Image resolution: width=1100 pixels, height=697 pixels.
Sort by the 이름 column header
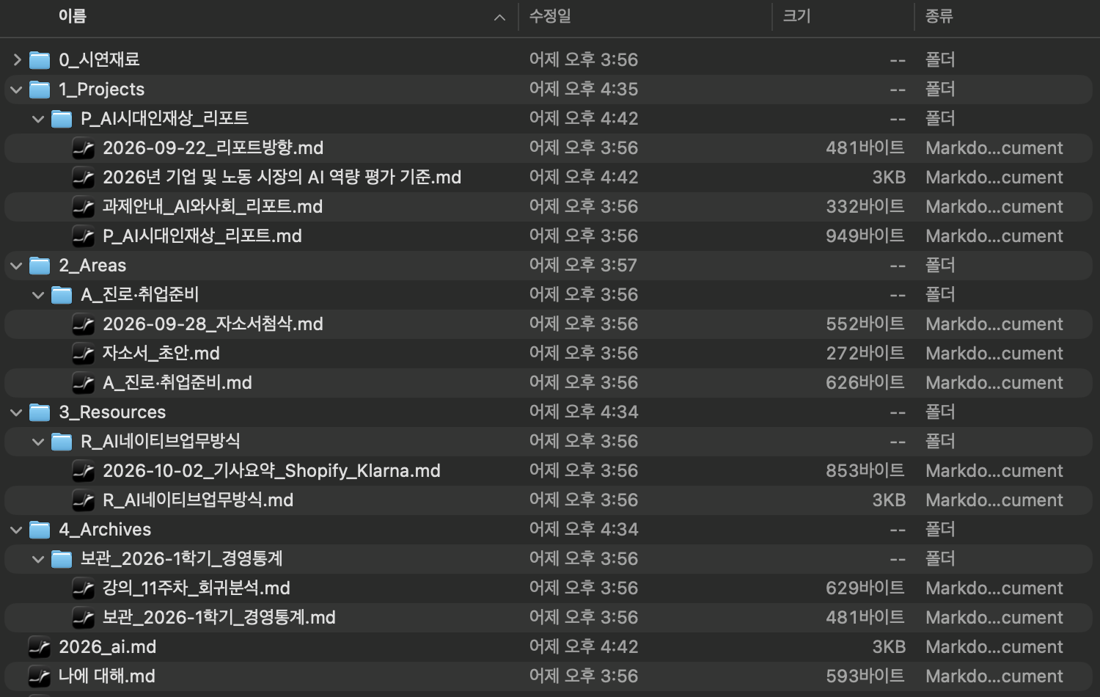pos(73,16)
